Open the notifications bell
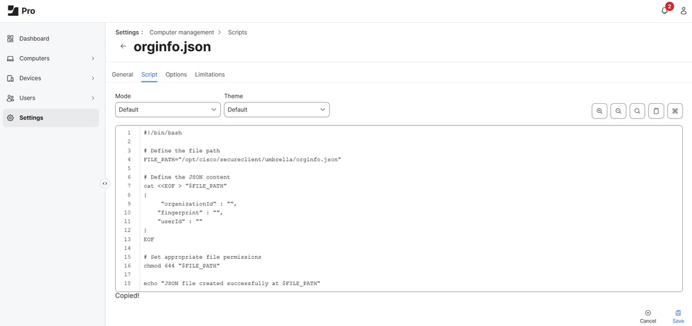Viewport: 692px width, 326px height. [665, 11]
